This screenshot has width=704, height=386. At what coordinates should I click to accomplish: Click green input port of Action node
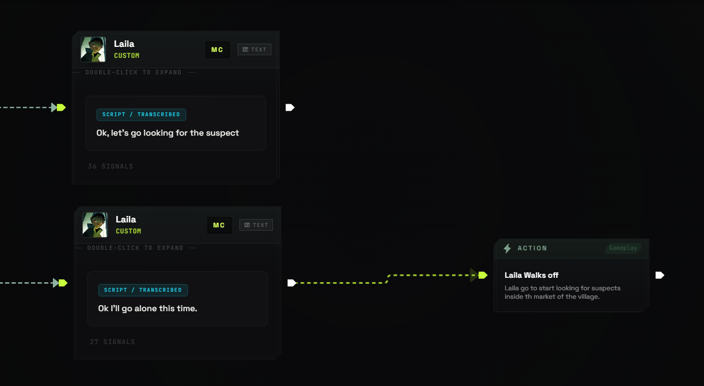point(483,275)
